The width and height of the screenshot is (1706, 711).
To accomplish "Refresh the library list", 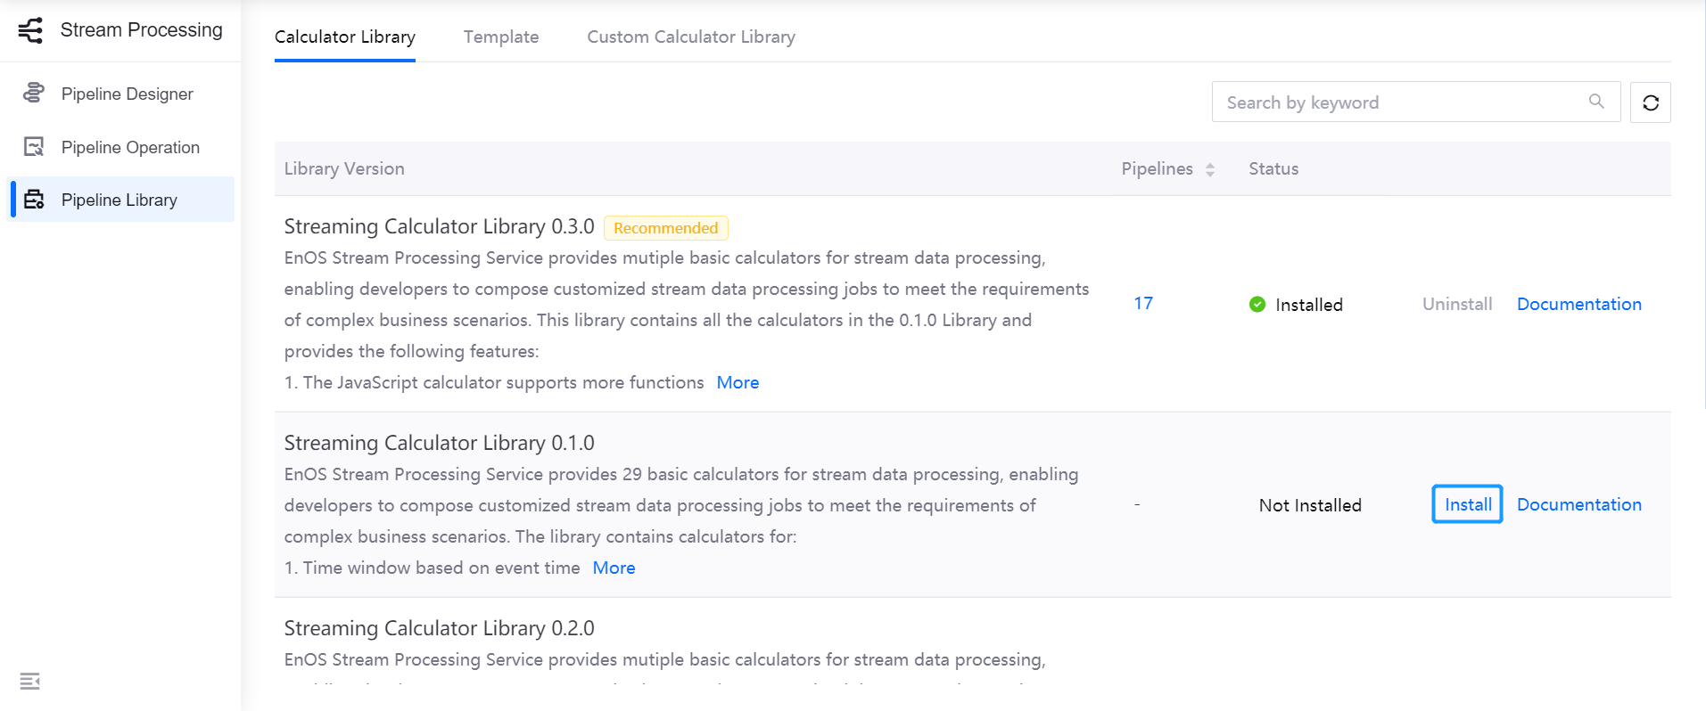I will pos(1651,102).
